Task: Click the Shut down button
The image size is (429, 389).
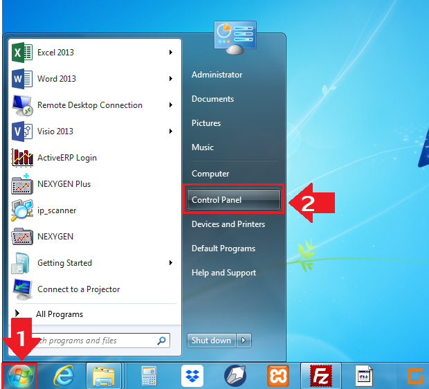Action: click(x=212, y=341)
